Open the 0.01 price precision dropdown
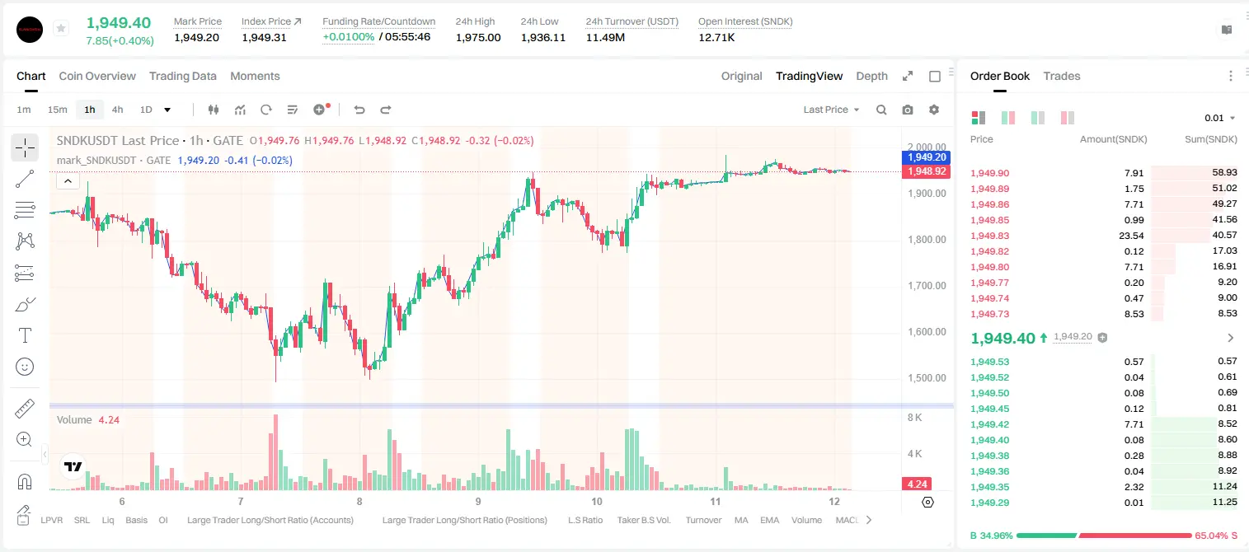Screen dimensions: 1249x552 coord(1220,118)
